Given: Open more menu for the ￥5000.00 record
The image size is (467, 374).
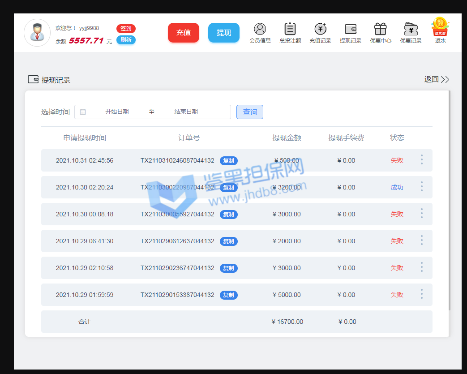Looking at the screenshot, I should pos(421,294).
